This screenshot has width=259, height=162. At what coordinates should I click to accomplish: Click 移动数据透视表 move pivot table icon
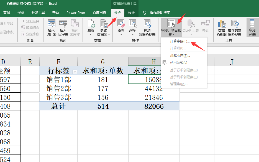[147, 24]
